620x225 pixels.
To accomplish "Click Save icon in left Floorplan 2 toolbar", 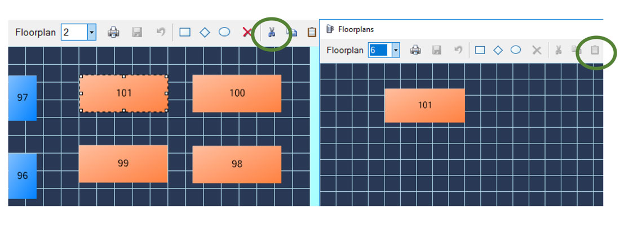I will point(137,33).
